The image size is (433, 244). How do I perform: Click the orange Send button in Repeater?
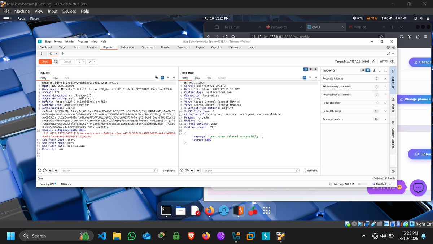[45, 61]
